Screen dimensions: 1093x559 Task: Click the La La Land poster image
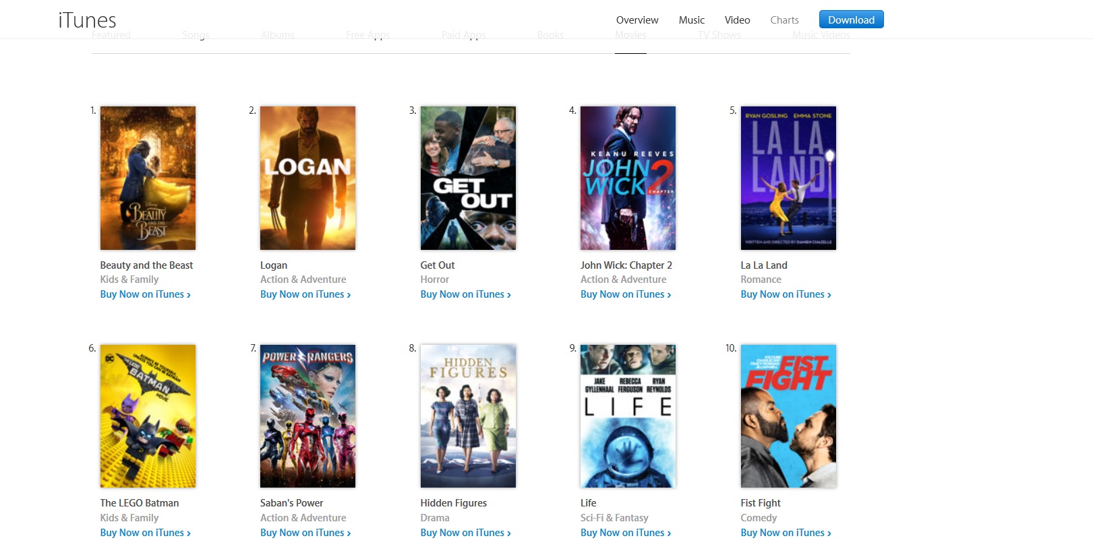[788, 178]
